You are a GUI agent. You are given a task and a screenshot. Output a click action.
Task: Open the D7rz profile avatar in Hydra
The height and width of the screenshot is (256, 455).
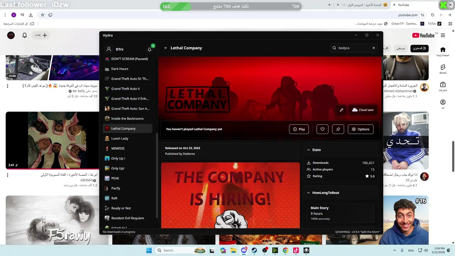[109, 49]
